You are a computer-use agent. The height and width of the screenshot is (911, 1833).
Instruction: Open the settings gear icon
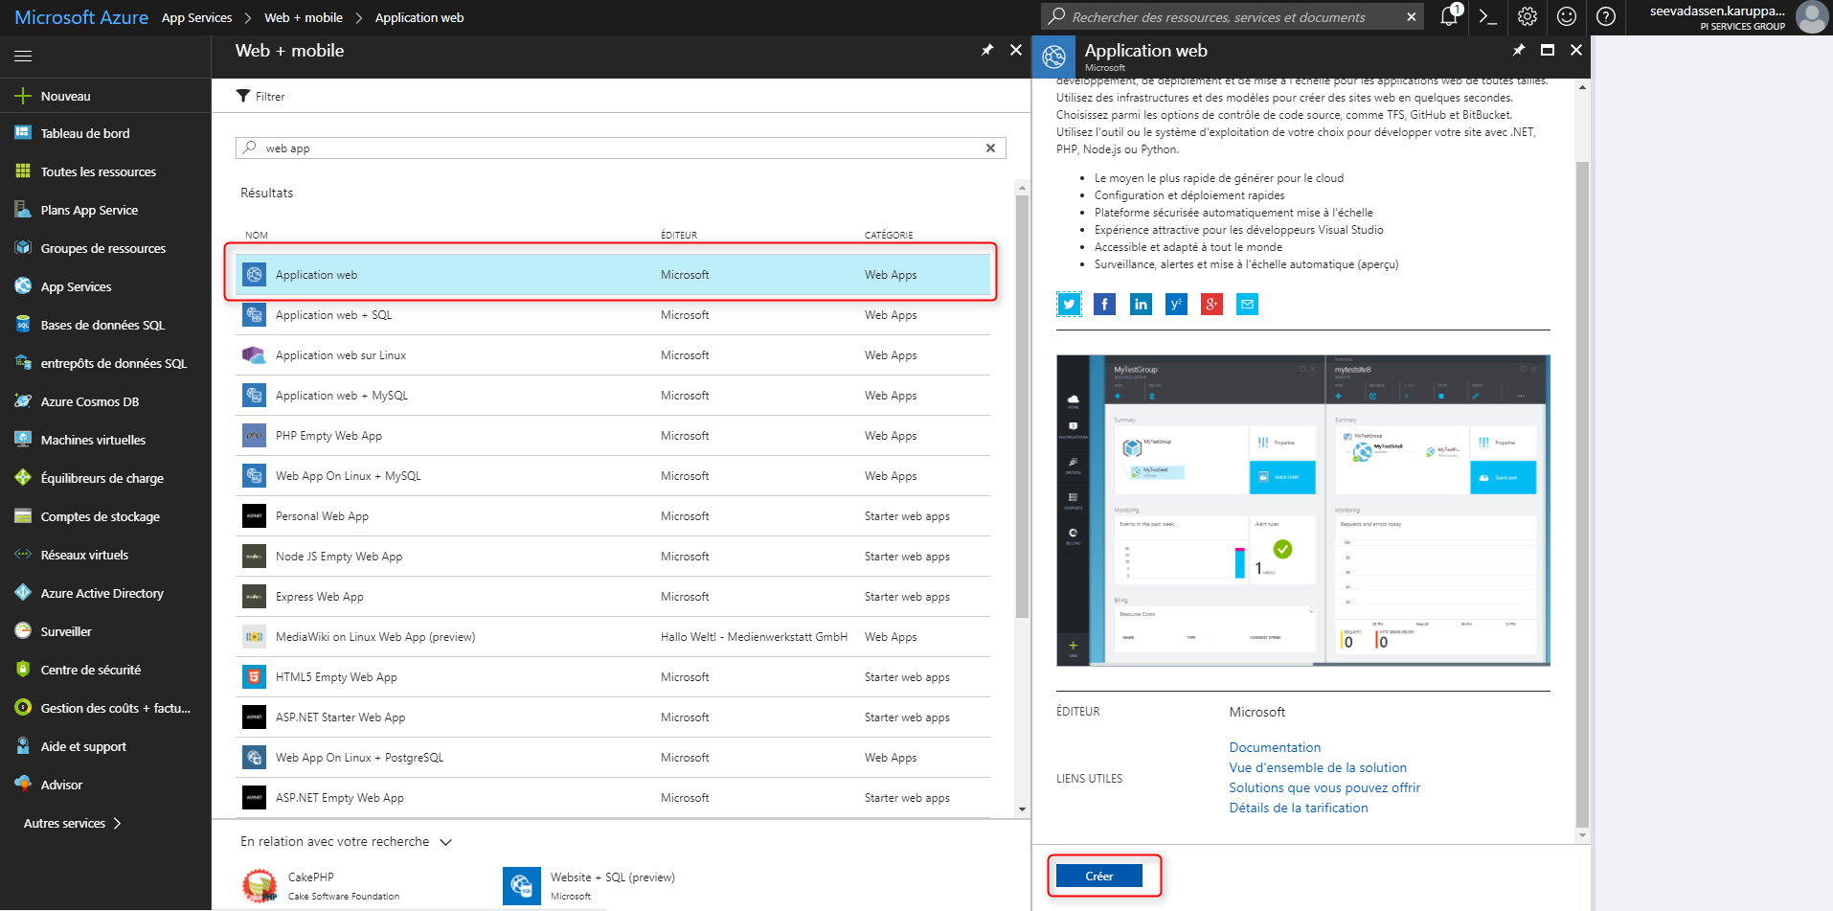(1527, 16)
